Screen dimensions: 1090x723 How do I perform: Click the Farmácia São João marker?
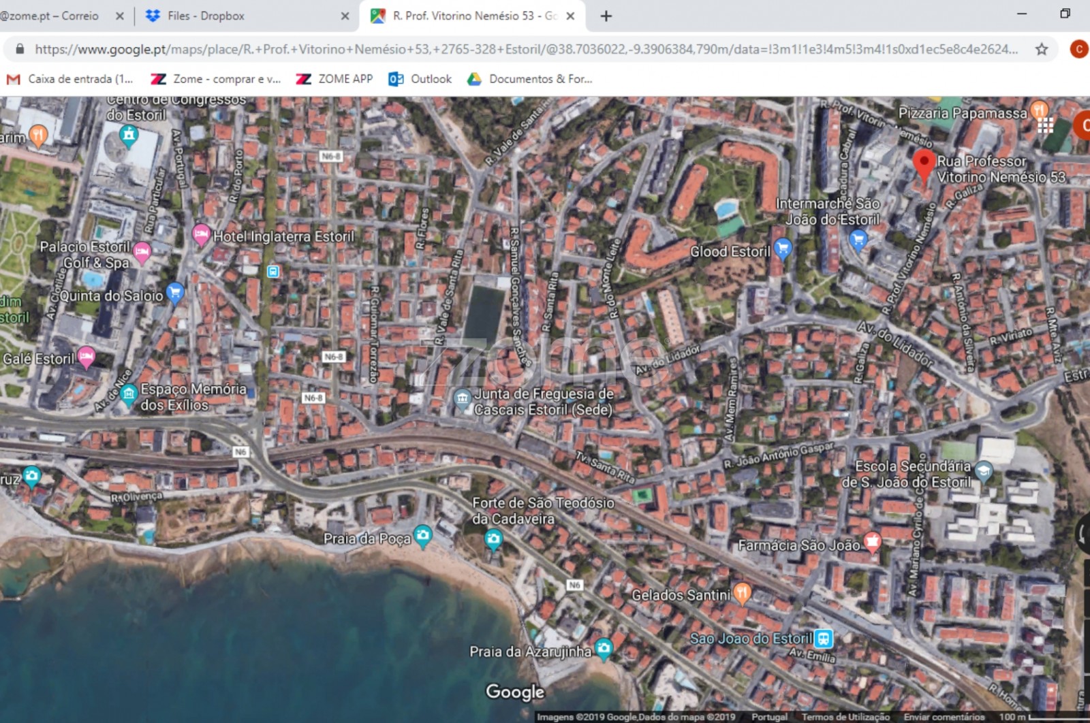pos(872,542)
